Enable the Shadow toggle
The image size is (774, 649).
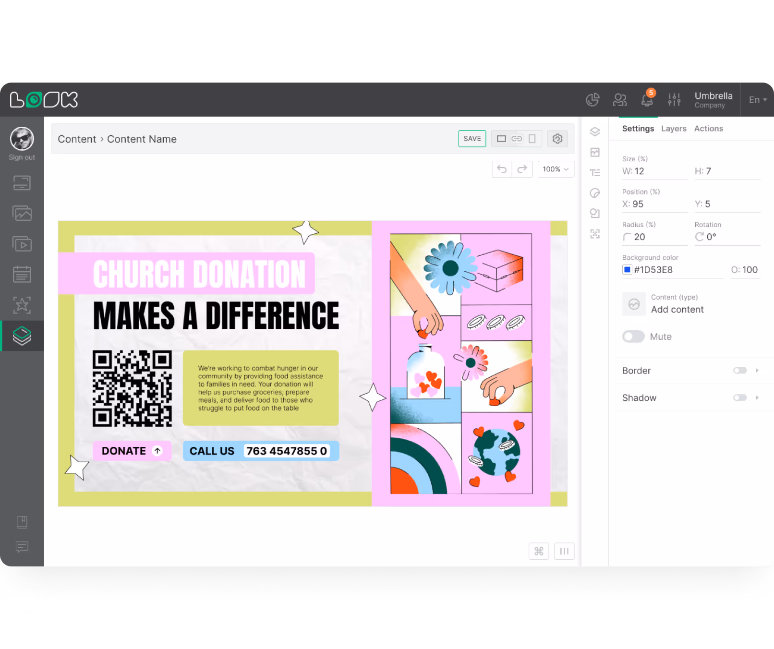pyautogui.click(x=740, y=397)
